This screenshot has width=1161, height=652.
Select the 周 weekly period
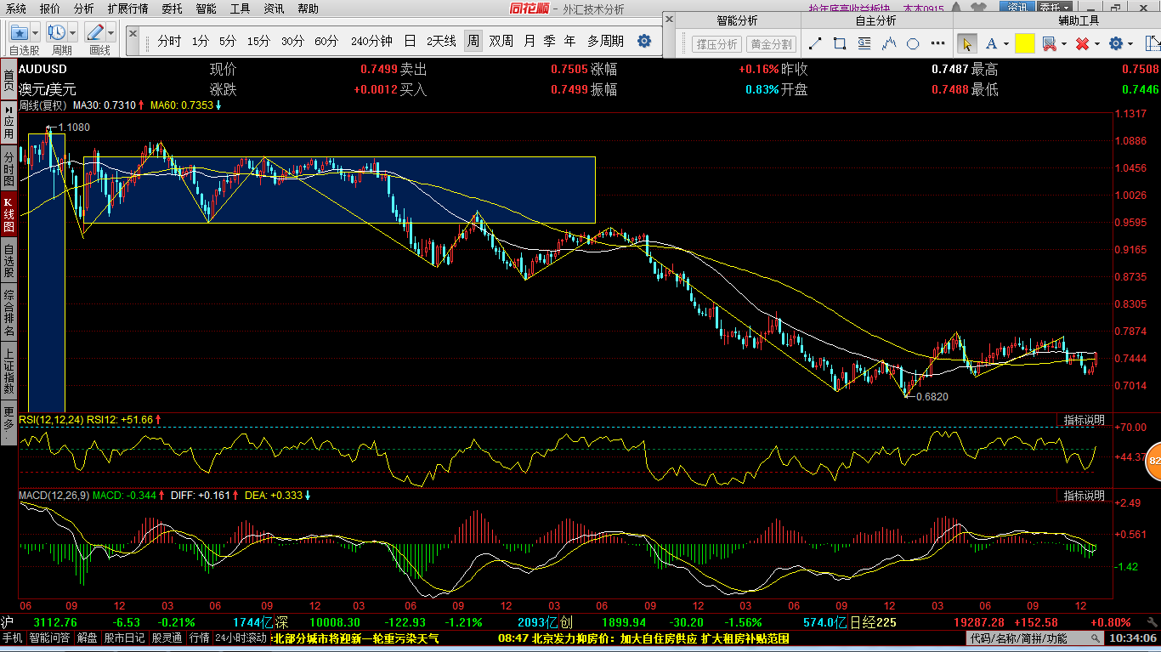pos(473,41)
